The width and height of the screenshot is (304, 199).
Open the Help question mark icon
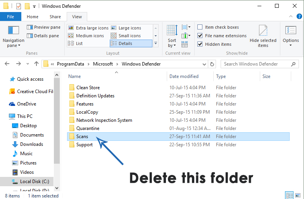coord(299,16)
